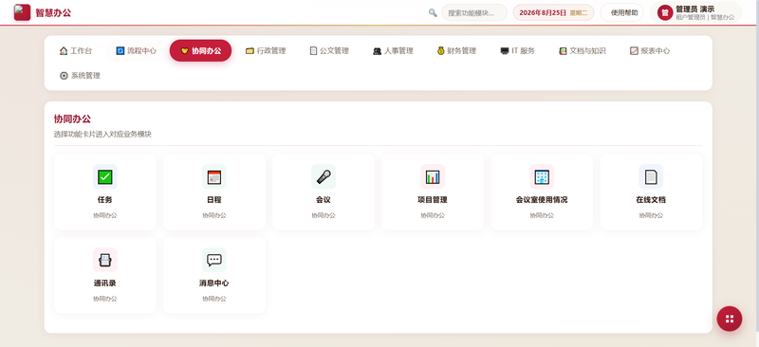Click the 任务 card title
759x347 pixels.
click(x=105, y=200)
